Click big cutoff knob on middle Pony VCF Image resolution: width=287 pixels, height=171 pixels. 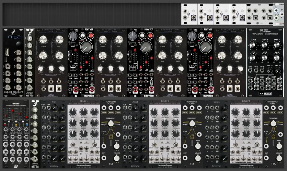point(145,48)
